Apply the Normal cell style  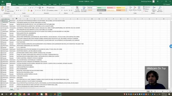92,8
